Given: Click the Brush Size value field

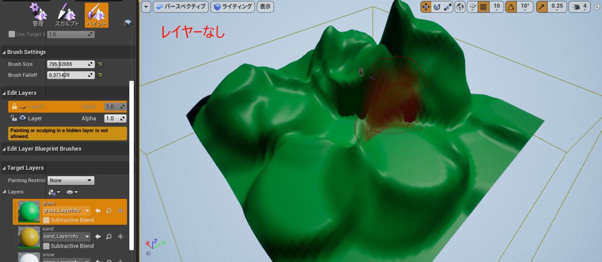Looking at the screenshot, I should [71, 64].
